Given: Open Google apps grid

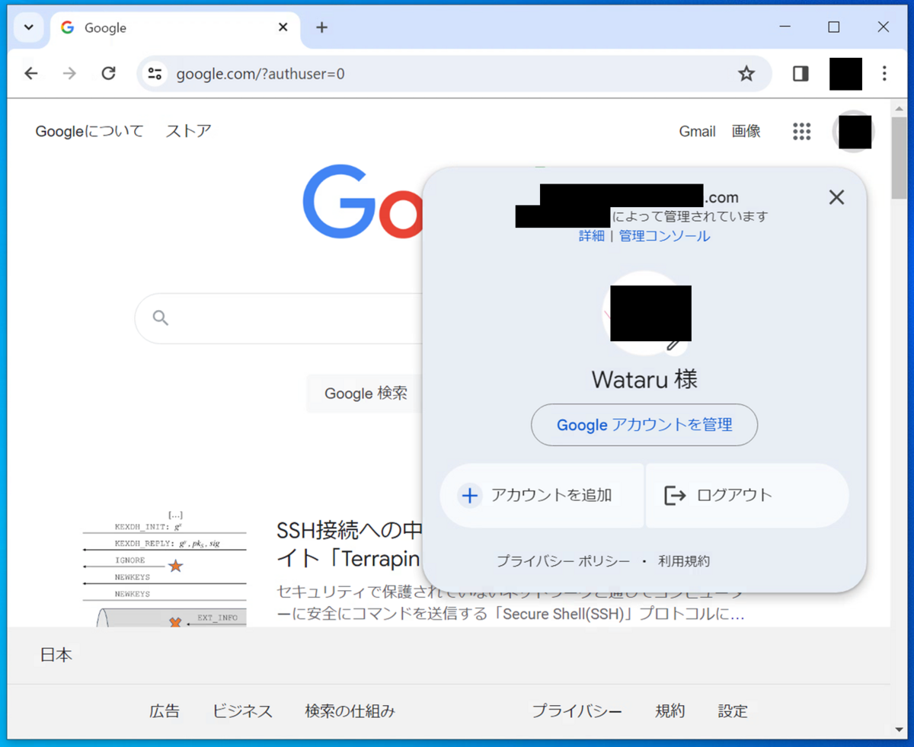Looking at the screenshot, I should (801, 132).
